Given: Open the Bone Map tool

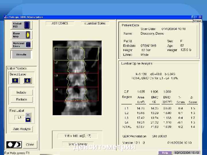Looking at the screenshot, I should tap(22, 35).
